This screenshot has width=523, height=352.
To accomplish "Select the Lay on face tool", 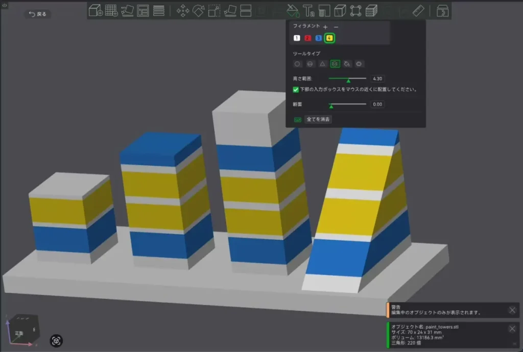I will [x=230, y=11].
